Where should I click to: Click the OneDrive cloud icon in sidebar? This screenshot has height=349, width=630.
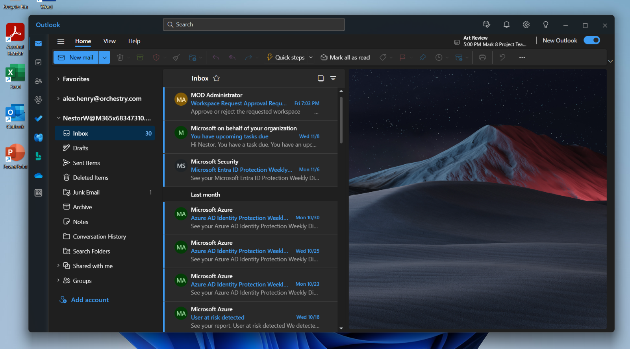pyautogui.click(x=38, y=176)
